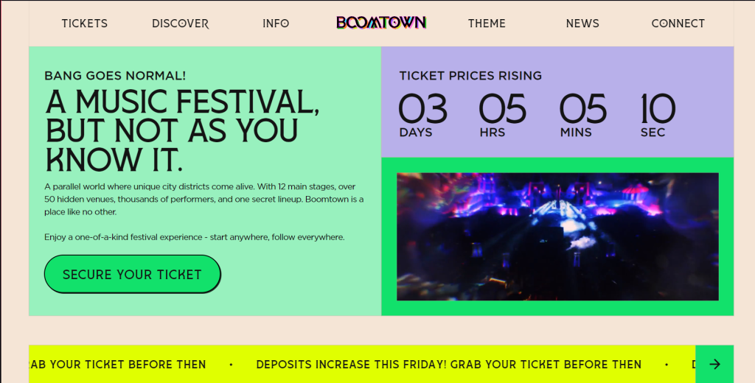755x383 pixels.
Task: Click the right arrow on the yellow ticker
Action: 714,364
